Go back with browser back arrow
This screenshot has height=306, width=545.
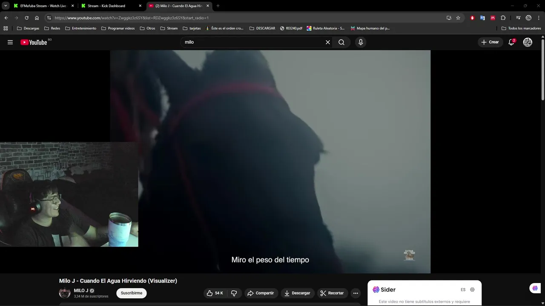tap(6, 18)
